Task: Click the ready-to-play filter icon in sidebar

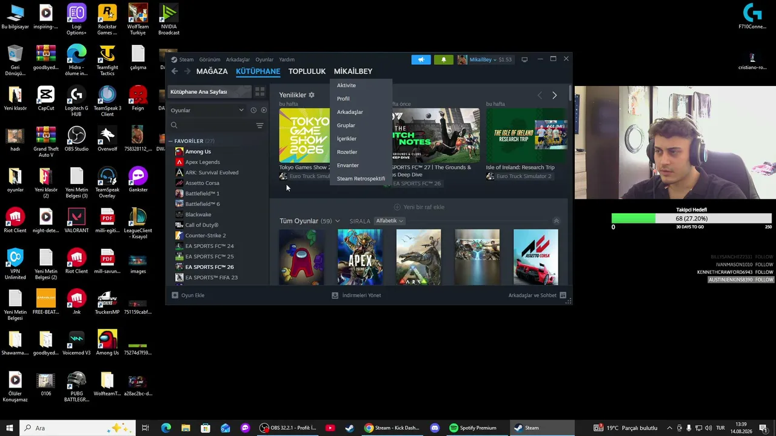Action: coord(264,110)
